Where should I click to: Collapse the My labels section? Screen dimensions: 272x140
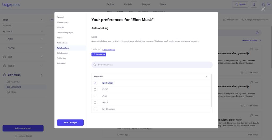[x=206, y=77]
